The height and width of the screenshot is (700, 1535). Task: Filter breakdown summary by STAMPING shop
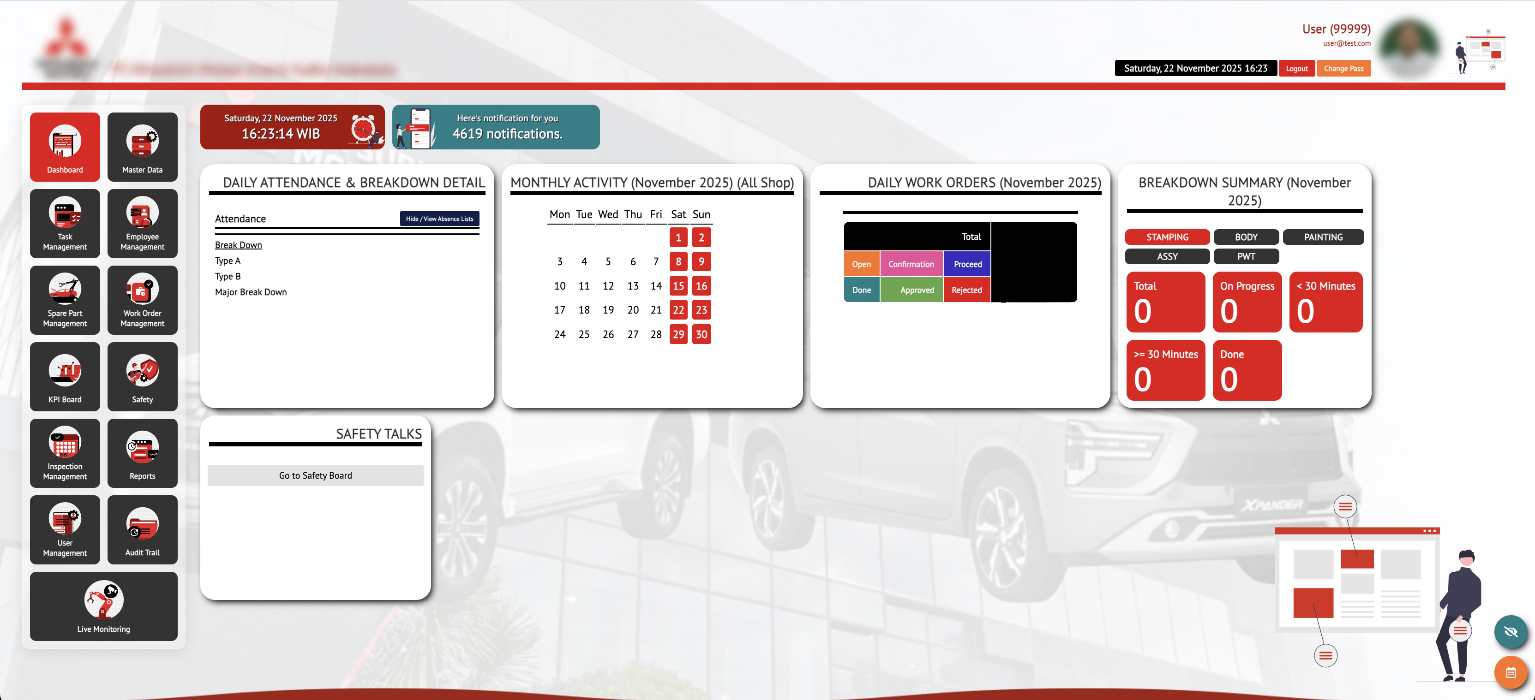pyautogui.click(x=1167, y=237)
